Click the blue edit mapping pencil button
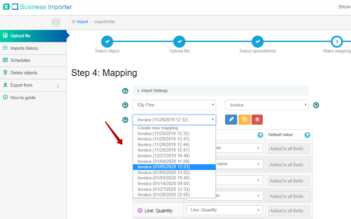 [231, 120]
